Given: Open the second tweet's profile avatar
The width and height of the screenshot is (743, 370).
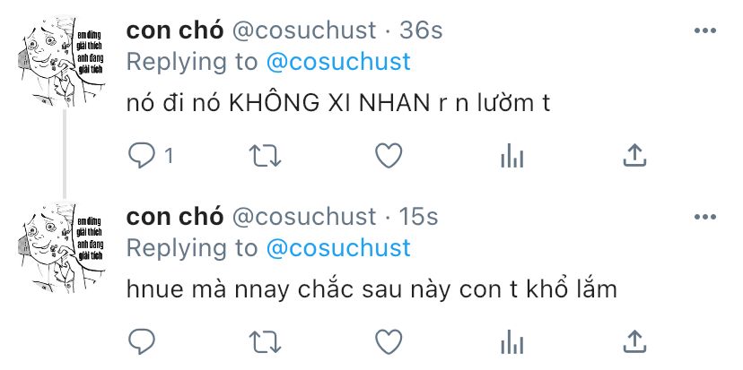Looking at the screenshot, I should [62, 248].
